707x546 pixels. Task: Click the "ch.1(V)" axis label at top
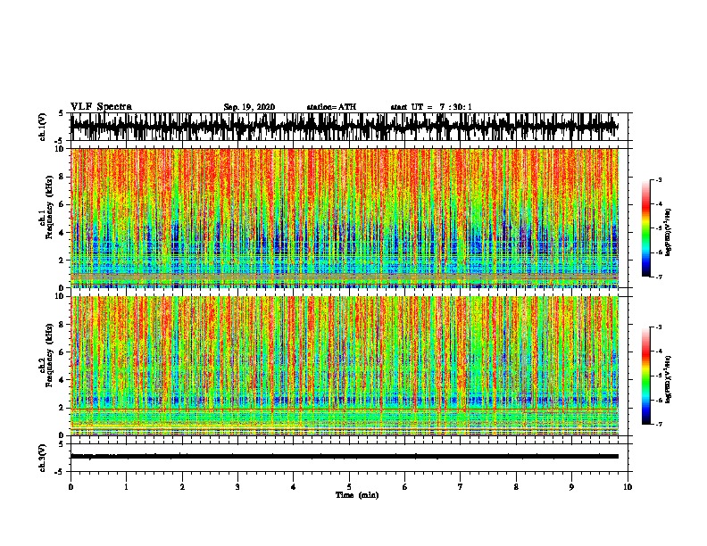43,127
